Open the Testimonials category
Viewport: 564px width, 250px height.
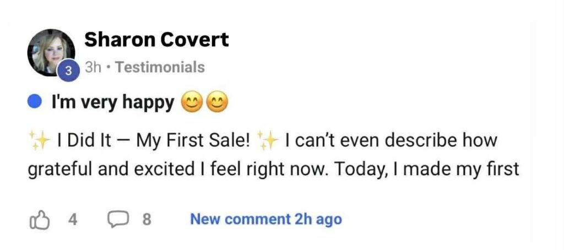pyautogui.click(x=160, y=67)
